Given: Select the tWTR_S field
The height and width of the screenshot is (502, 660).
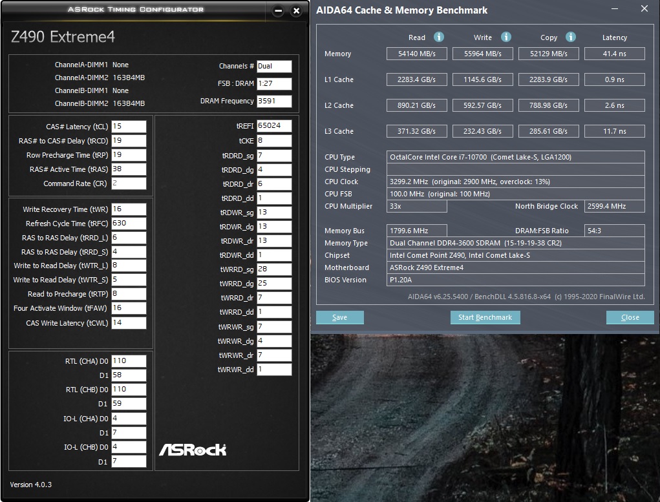Looking at the screenshot, I should pos(129,280).
